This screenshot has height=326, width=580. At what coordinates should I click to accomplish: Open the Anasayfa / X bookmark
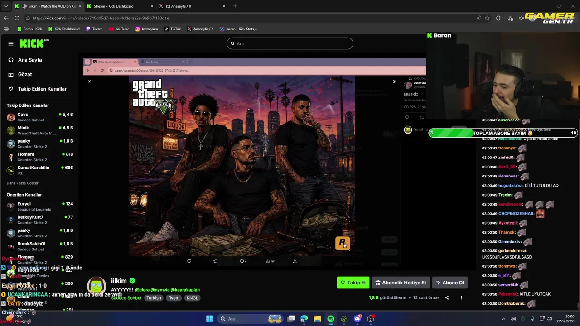pos(200,29)
